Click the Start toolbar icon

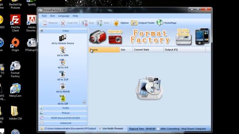pos(100,23)
